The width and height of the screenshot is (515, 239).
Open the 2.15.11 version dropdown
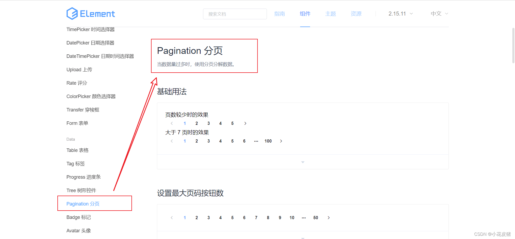tap(401, 14)
